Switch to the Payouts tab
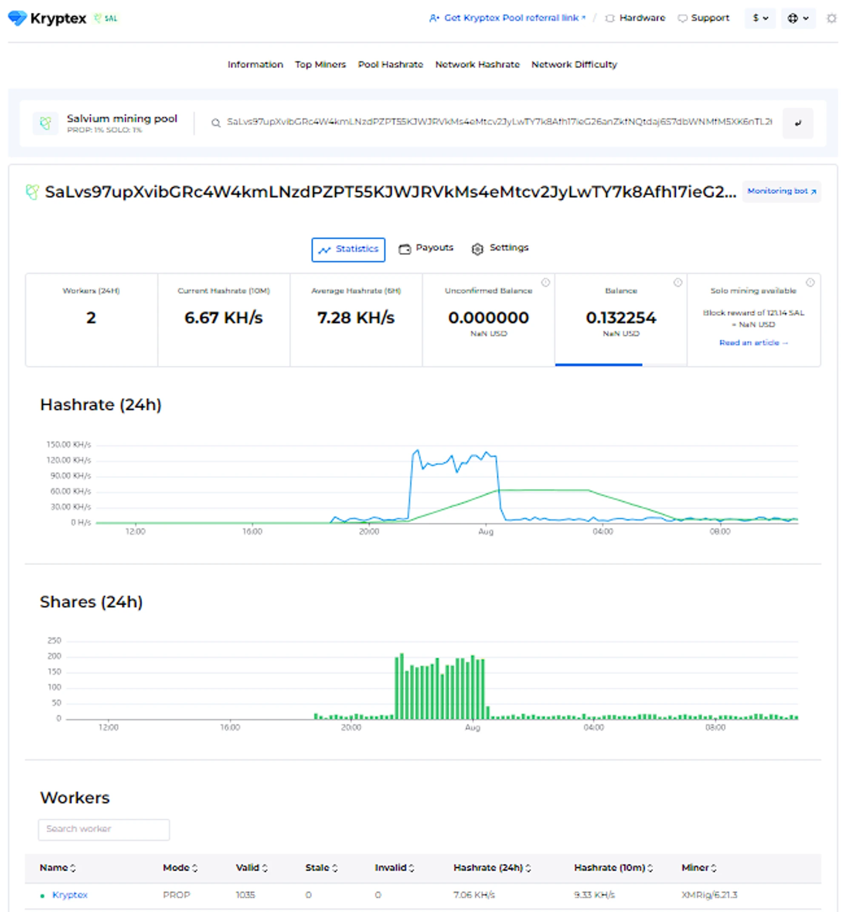 [426, 248]
